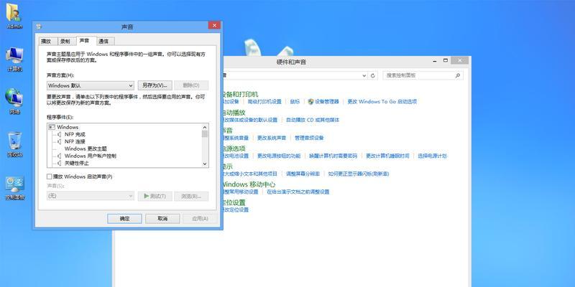
Task: Click the Windows group icon in 程序事件 list
Action: point(51,127)
